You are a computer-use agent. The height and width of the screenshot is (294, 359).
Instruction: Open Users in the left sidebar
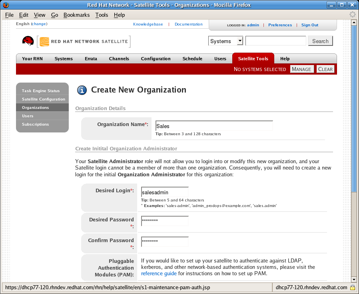click(x=42, y=116)
